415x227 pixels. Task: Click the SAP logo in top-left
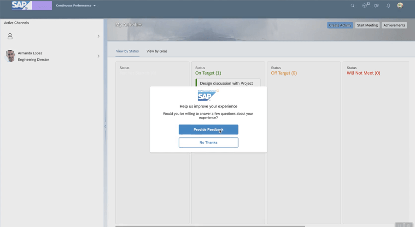click(x=22, y=6)
